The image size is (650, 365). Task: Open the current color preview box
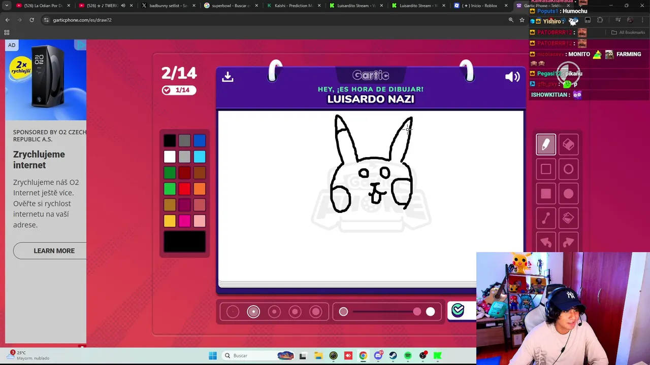[185, 241]
